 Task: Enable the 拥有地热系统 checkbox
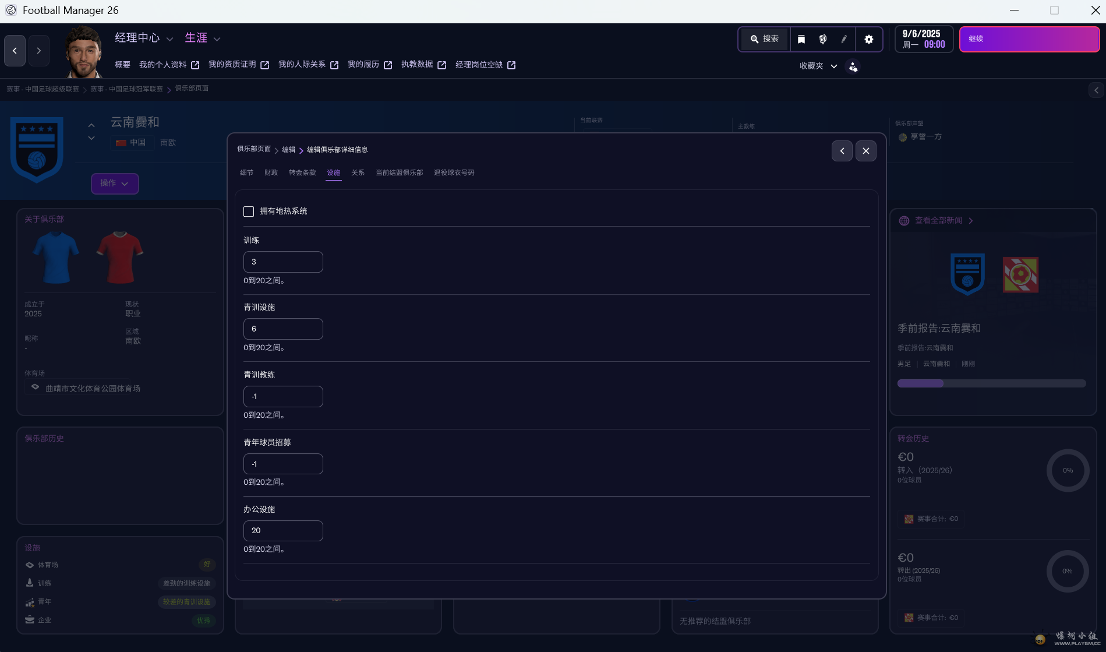coord(249,212)
